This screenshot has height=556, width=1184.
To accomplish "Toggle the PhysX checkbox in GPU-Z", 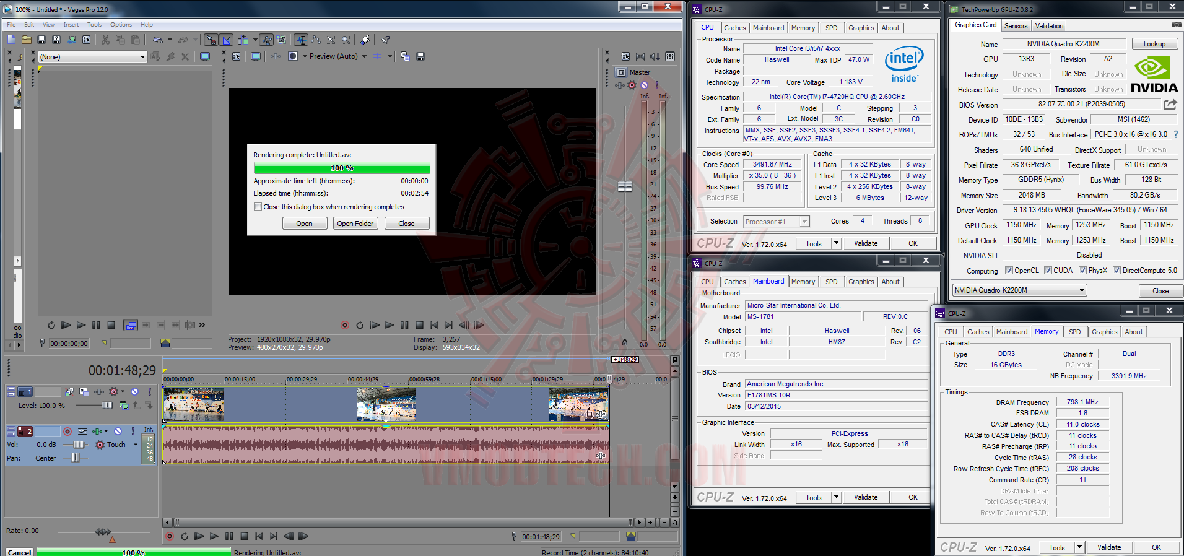I will 1082,271.
